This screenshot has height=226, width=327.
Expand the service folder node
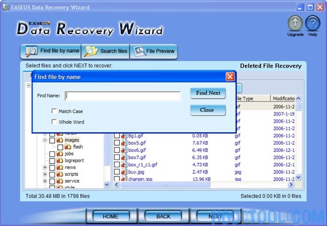[x=45, y=181]
